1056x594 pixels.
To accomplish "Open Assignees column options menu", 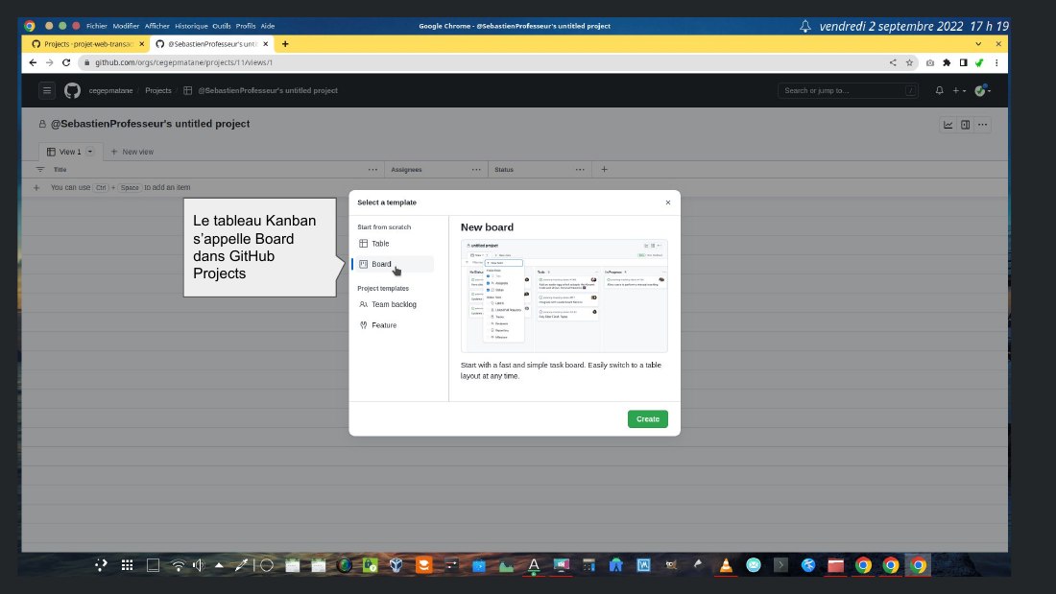I will (476, 170).
